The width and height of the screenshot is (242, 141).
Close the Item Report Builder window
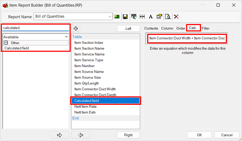click(234, 5)
